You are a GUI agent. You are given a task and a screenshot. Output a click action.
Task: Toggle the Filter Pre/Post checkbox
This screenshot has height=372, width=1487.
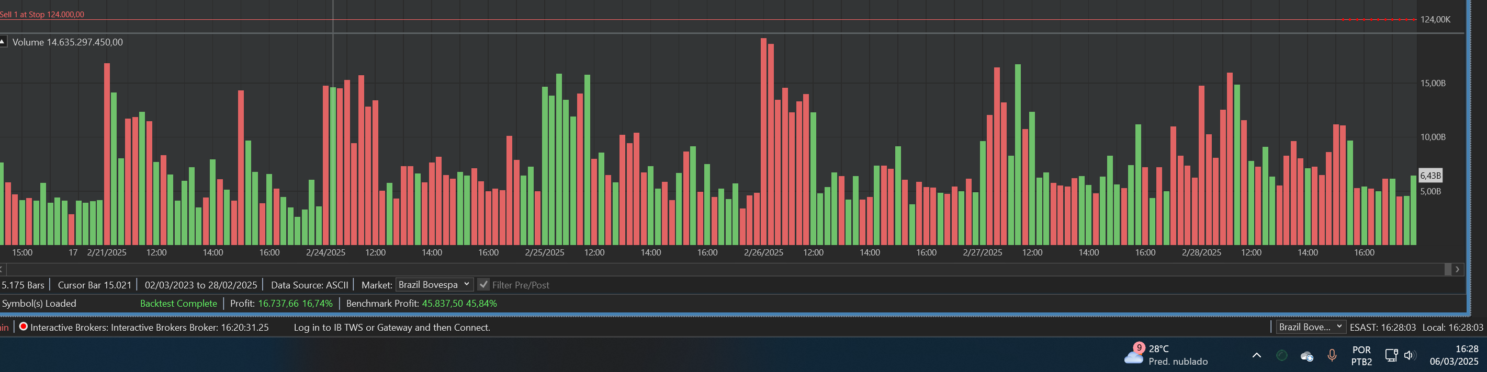[x=484, y=285]
